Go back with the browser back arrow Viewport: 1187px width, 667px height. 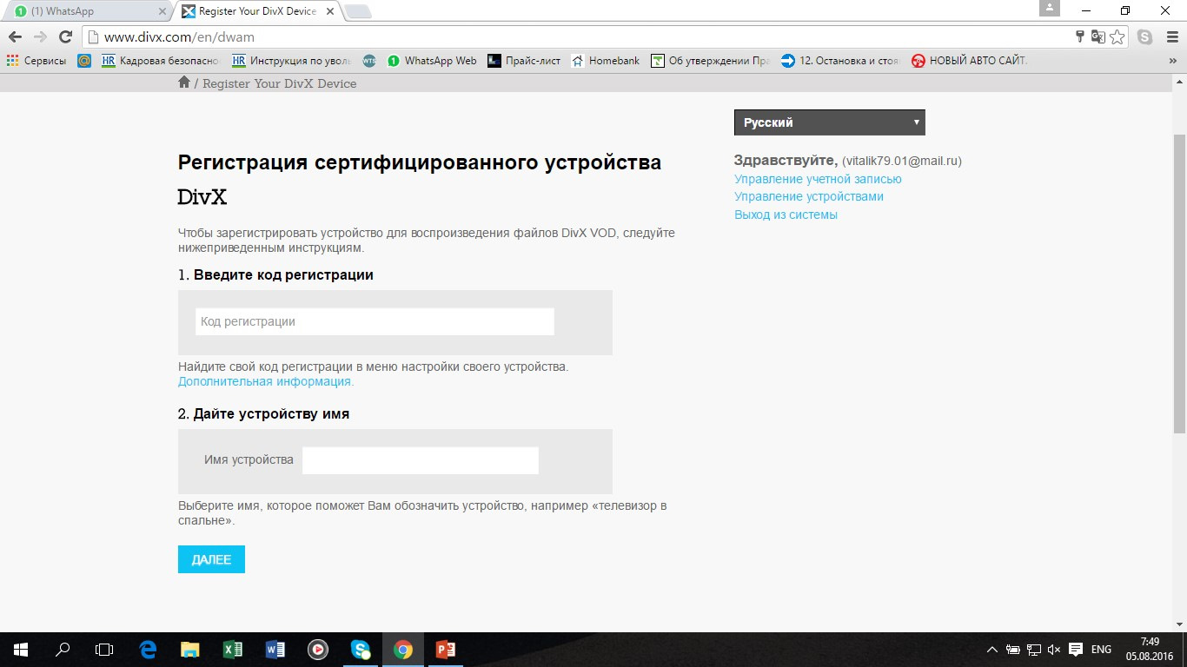tap(15, 36)
